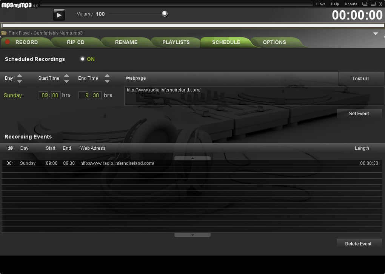Image resolution: width=385 pixels, height=274 pixels.
Task: Click the Donate link
Action: tap(351, 4)
